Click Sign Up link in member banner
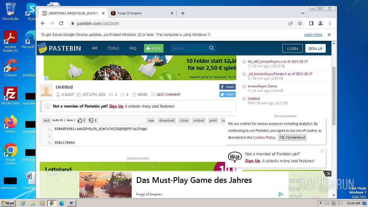The width and height of the screenshot is (368, 207). pos(116,106)
